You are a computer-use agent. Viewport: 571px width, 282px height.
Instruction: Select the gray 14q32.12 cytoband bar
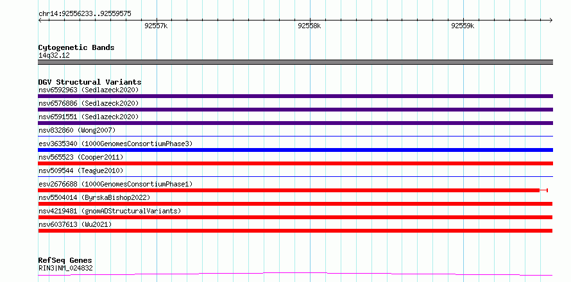(x=295, y=62)
